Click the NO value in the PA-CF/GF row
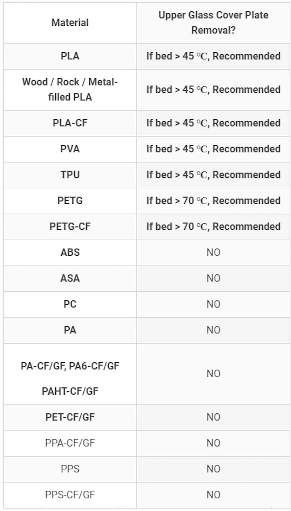 pos(213,374)
